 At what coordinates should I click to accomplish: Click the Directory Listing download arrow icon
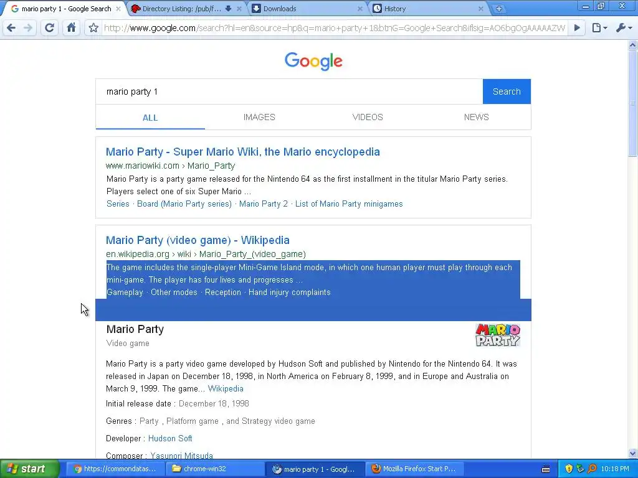click(x=228, y=9)
